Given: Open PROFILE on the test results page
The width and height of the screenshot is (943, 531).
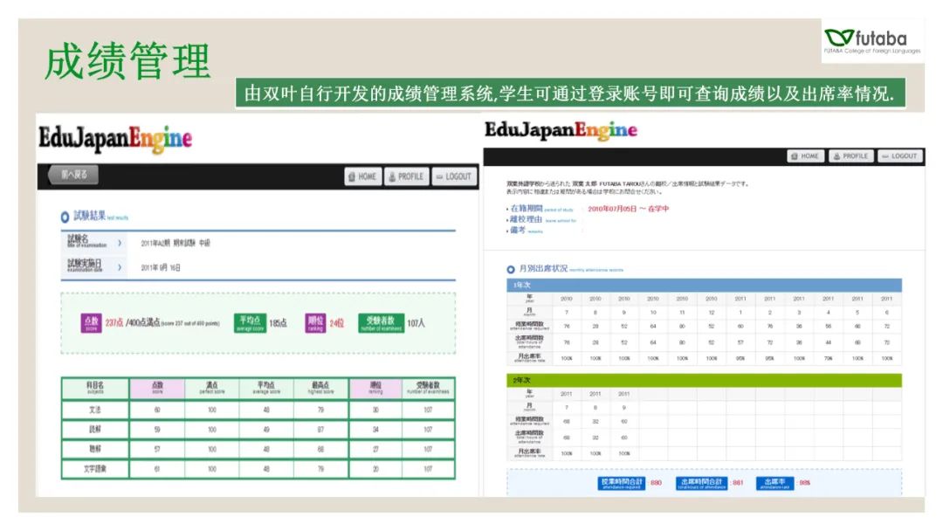Looking at the screenshot, I should tap(405, 176).
